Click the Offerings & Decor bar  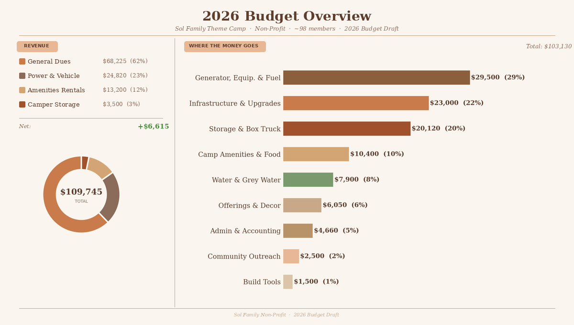pos(302,206)
